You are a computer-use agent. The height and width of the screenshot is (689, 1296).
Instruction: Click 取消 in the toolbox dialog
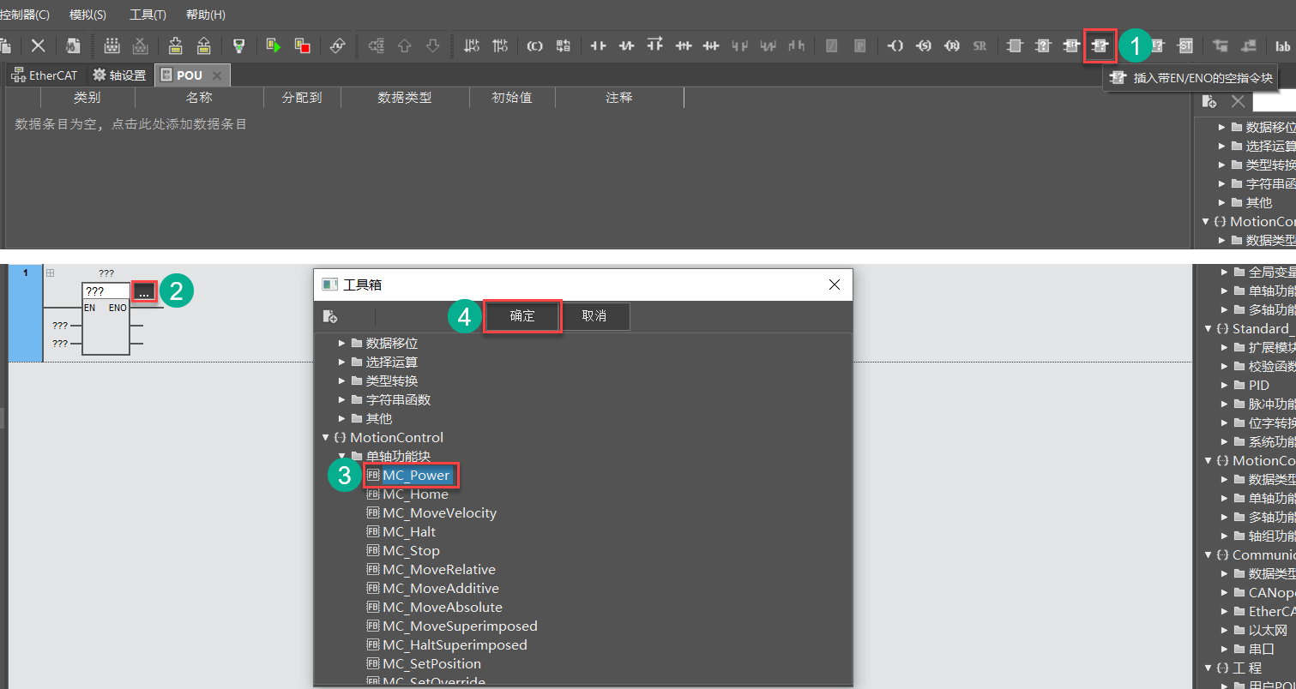(594, 316)
